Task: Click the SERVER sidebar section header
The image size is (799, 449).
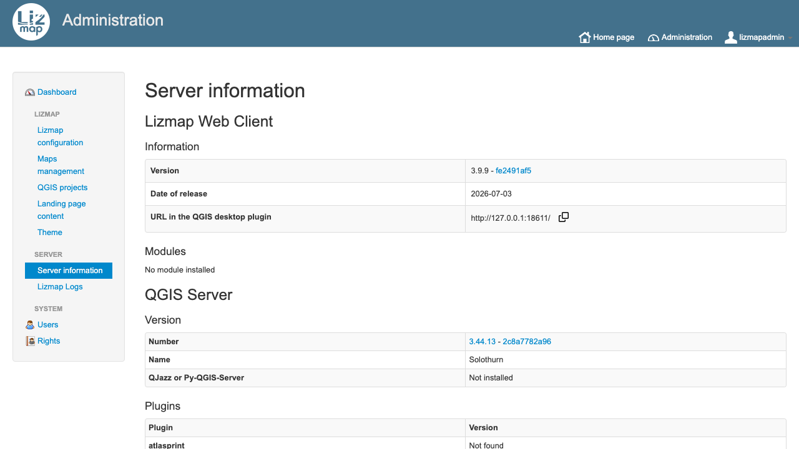Action: 48,254
